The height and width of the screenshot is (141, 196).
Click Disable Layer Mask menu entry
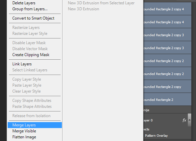pos(35,43)
